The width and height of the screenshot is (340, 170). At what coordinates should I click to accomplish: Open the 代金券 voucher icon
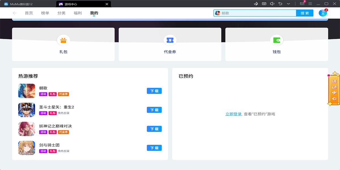170,41
